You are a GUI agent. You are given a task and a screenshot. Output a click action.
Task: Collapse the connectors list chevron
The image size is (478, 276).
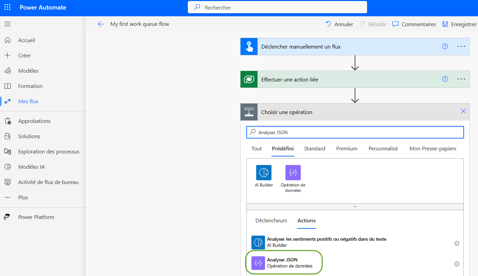[x=355, y=206]
